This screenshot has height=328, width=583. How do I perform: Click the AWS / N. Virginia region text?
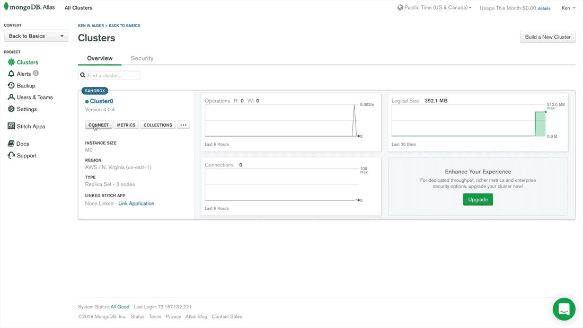[118, 167]
